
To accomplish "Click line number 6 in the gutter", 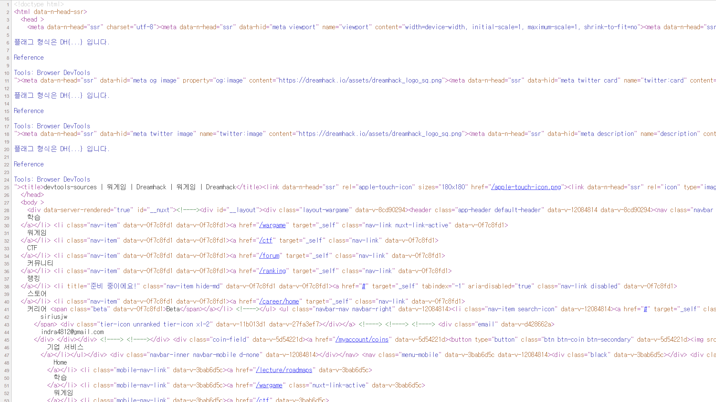I will 7,42.
